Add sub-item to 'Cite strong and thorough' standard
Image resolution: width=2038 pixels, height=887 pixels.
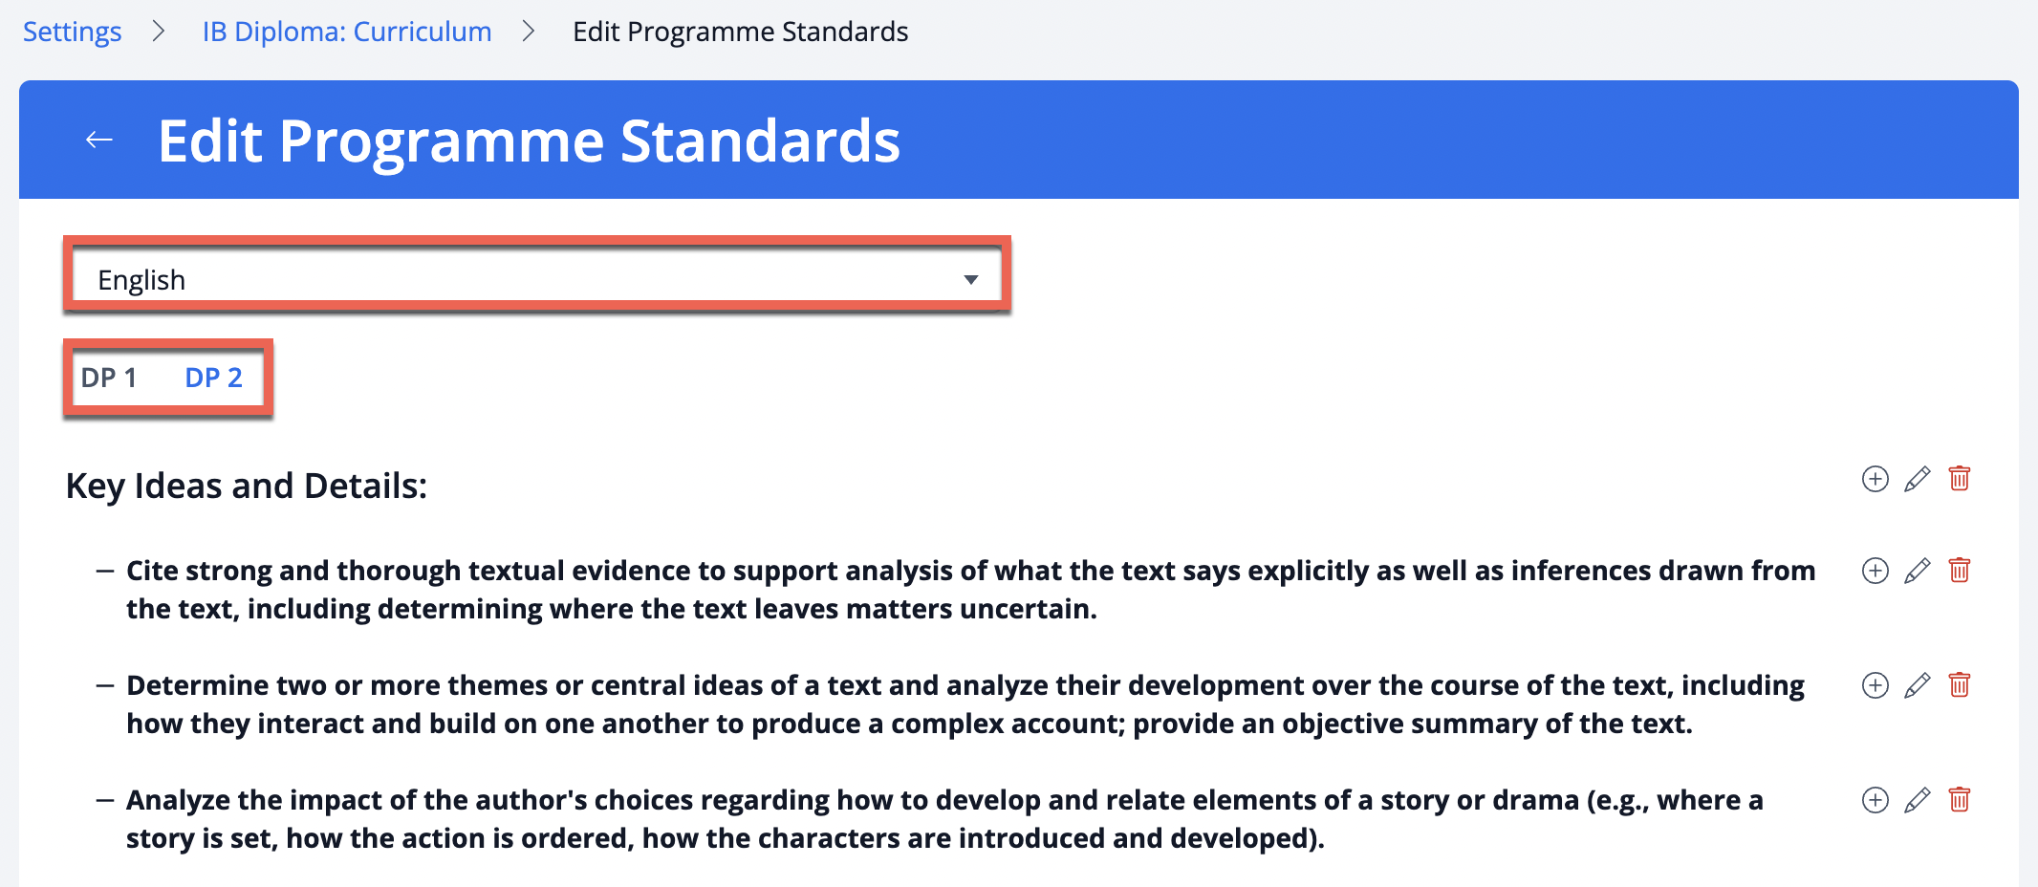[1875, 571]
